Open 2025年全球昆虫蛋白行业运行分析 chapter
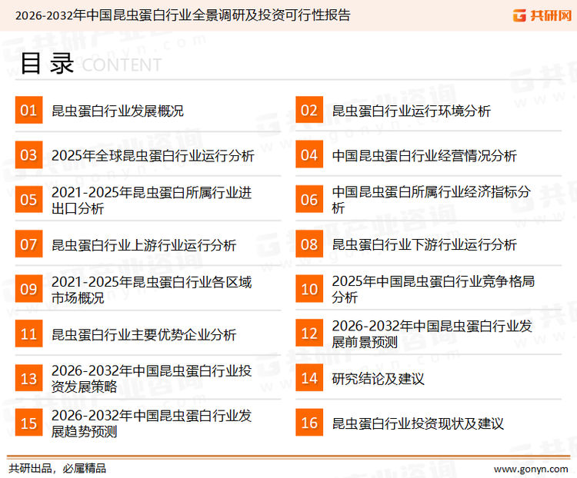The height and width of the screenshot is (478, 577). pos(152,156)
